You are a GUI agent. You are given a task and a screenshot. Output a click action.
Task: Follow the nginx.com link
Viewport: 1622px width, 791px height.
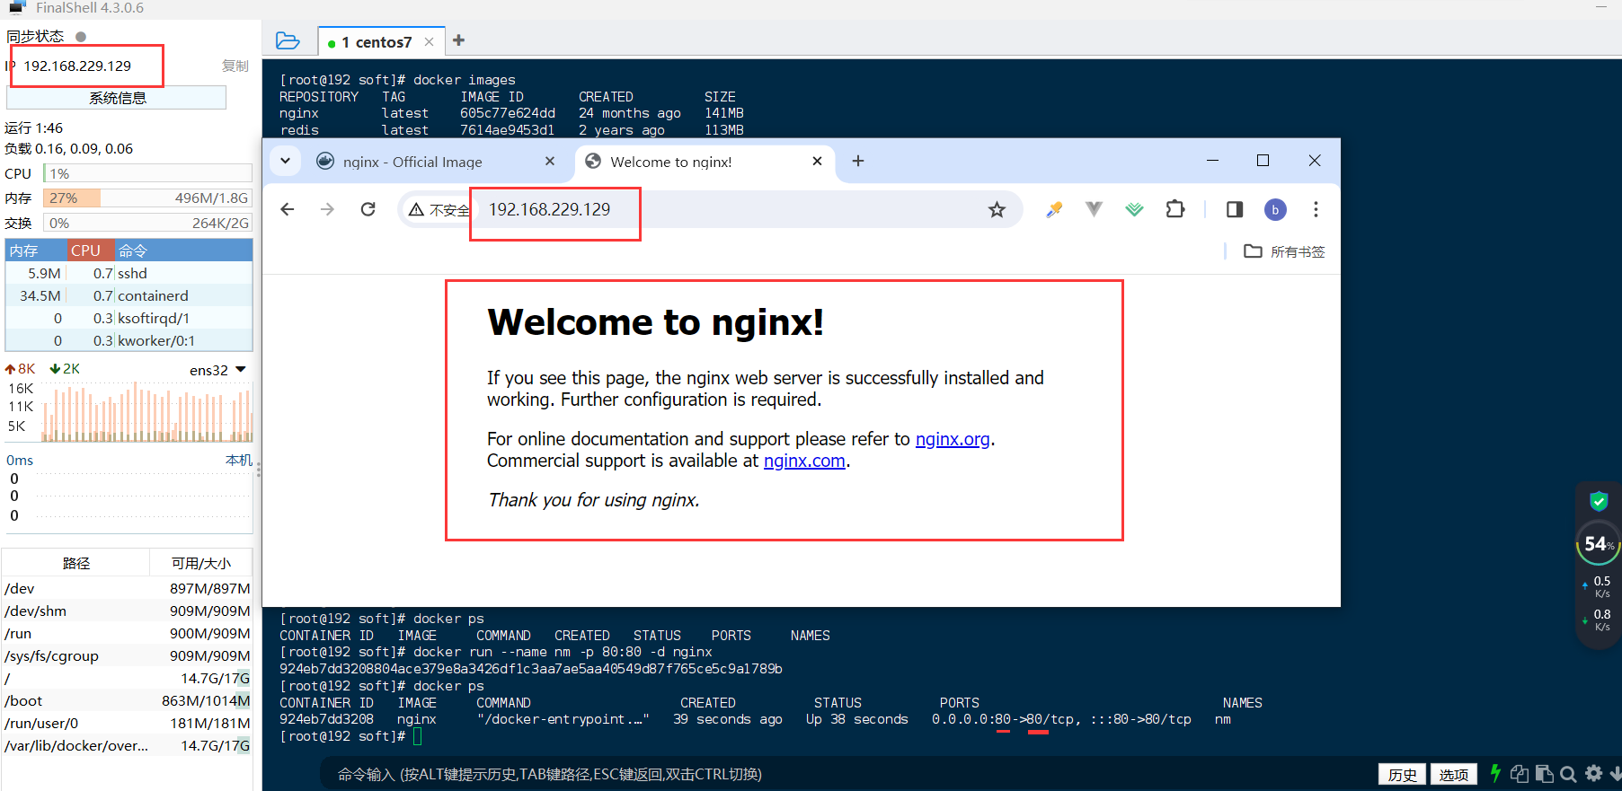click(804, 461)
